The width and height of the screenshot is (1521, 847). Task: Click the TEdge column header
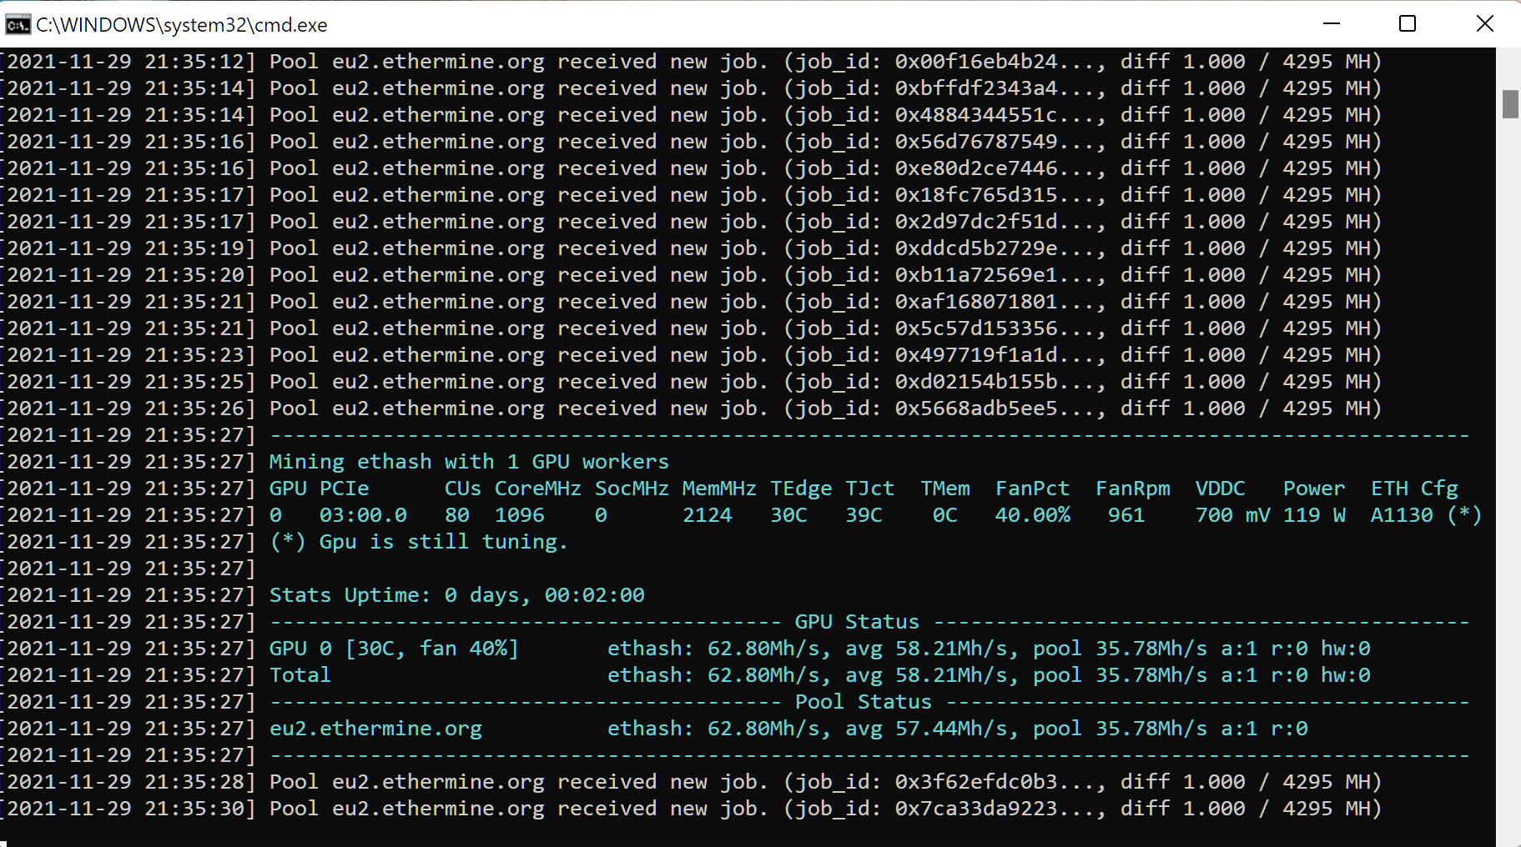point(801,489)
